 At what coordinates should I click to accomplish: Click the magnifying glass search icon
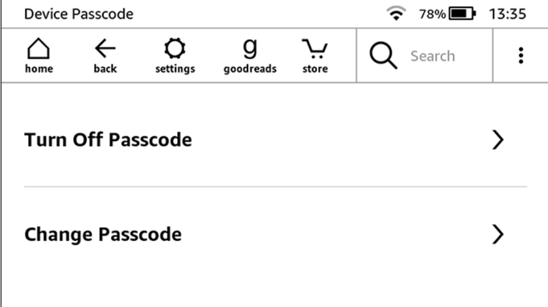pyautogui.click(x=384, y=56)
